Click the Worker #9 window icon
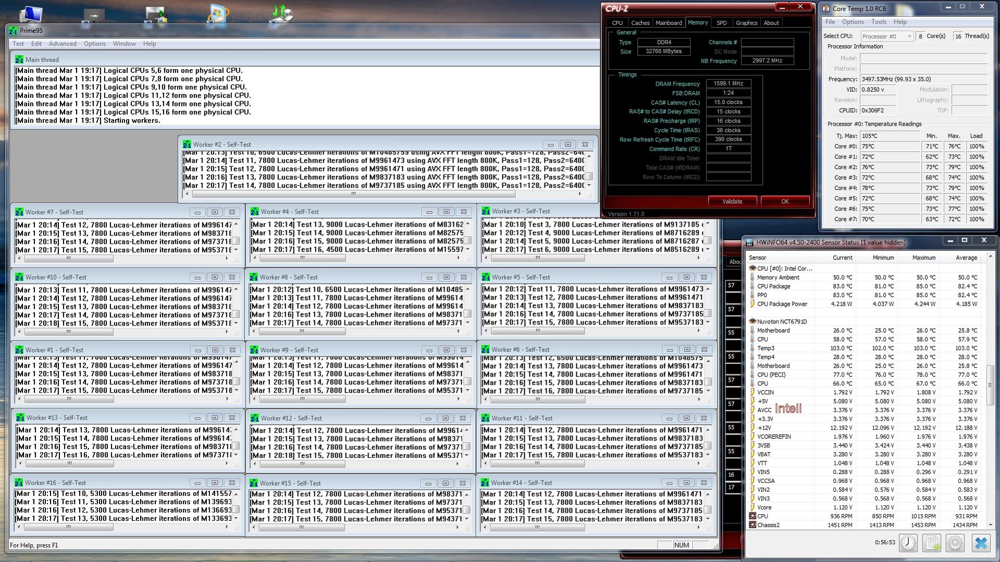Screen dimensions: 1000x562 click(x=254, y=350)
